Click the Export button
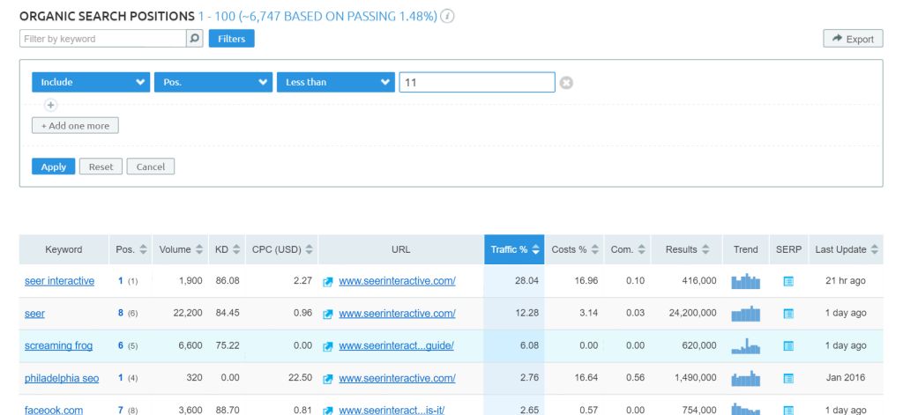This screenshot has height=415, width=903. click(853, 39)
